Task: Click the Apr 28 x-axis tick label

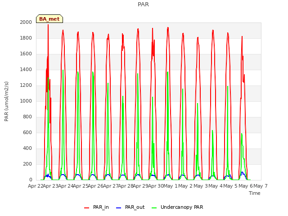Action: pos(126,186)
